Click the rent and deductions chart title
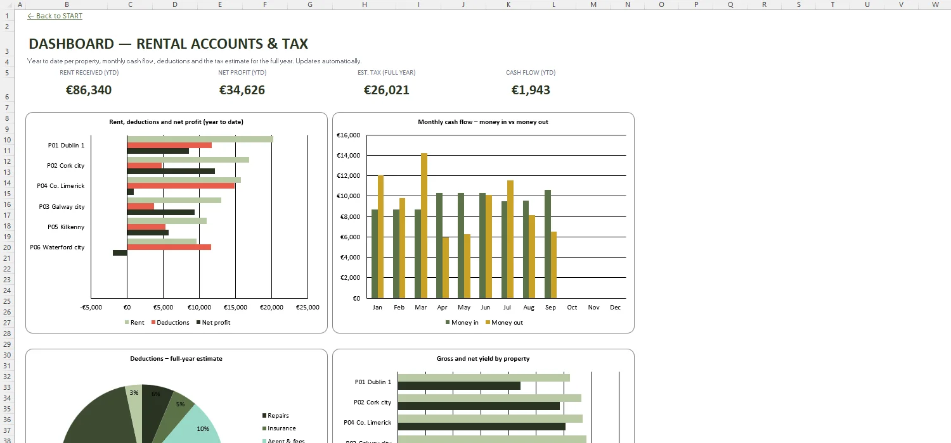This screenshot has height=443, width=951. coord(176,122)
